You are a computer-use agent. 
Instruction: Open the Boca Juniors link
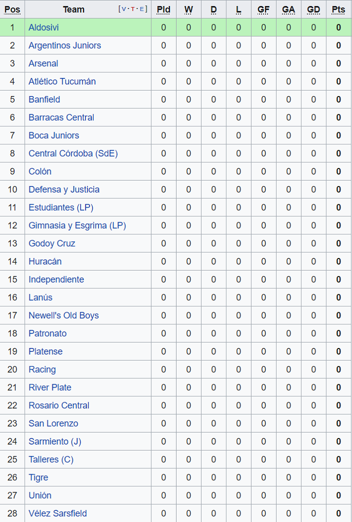pos(54,135)
